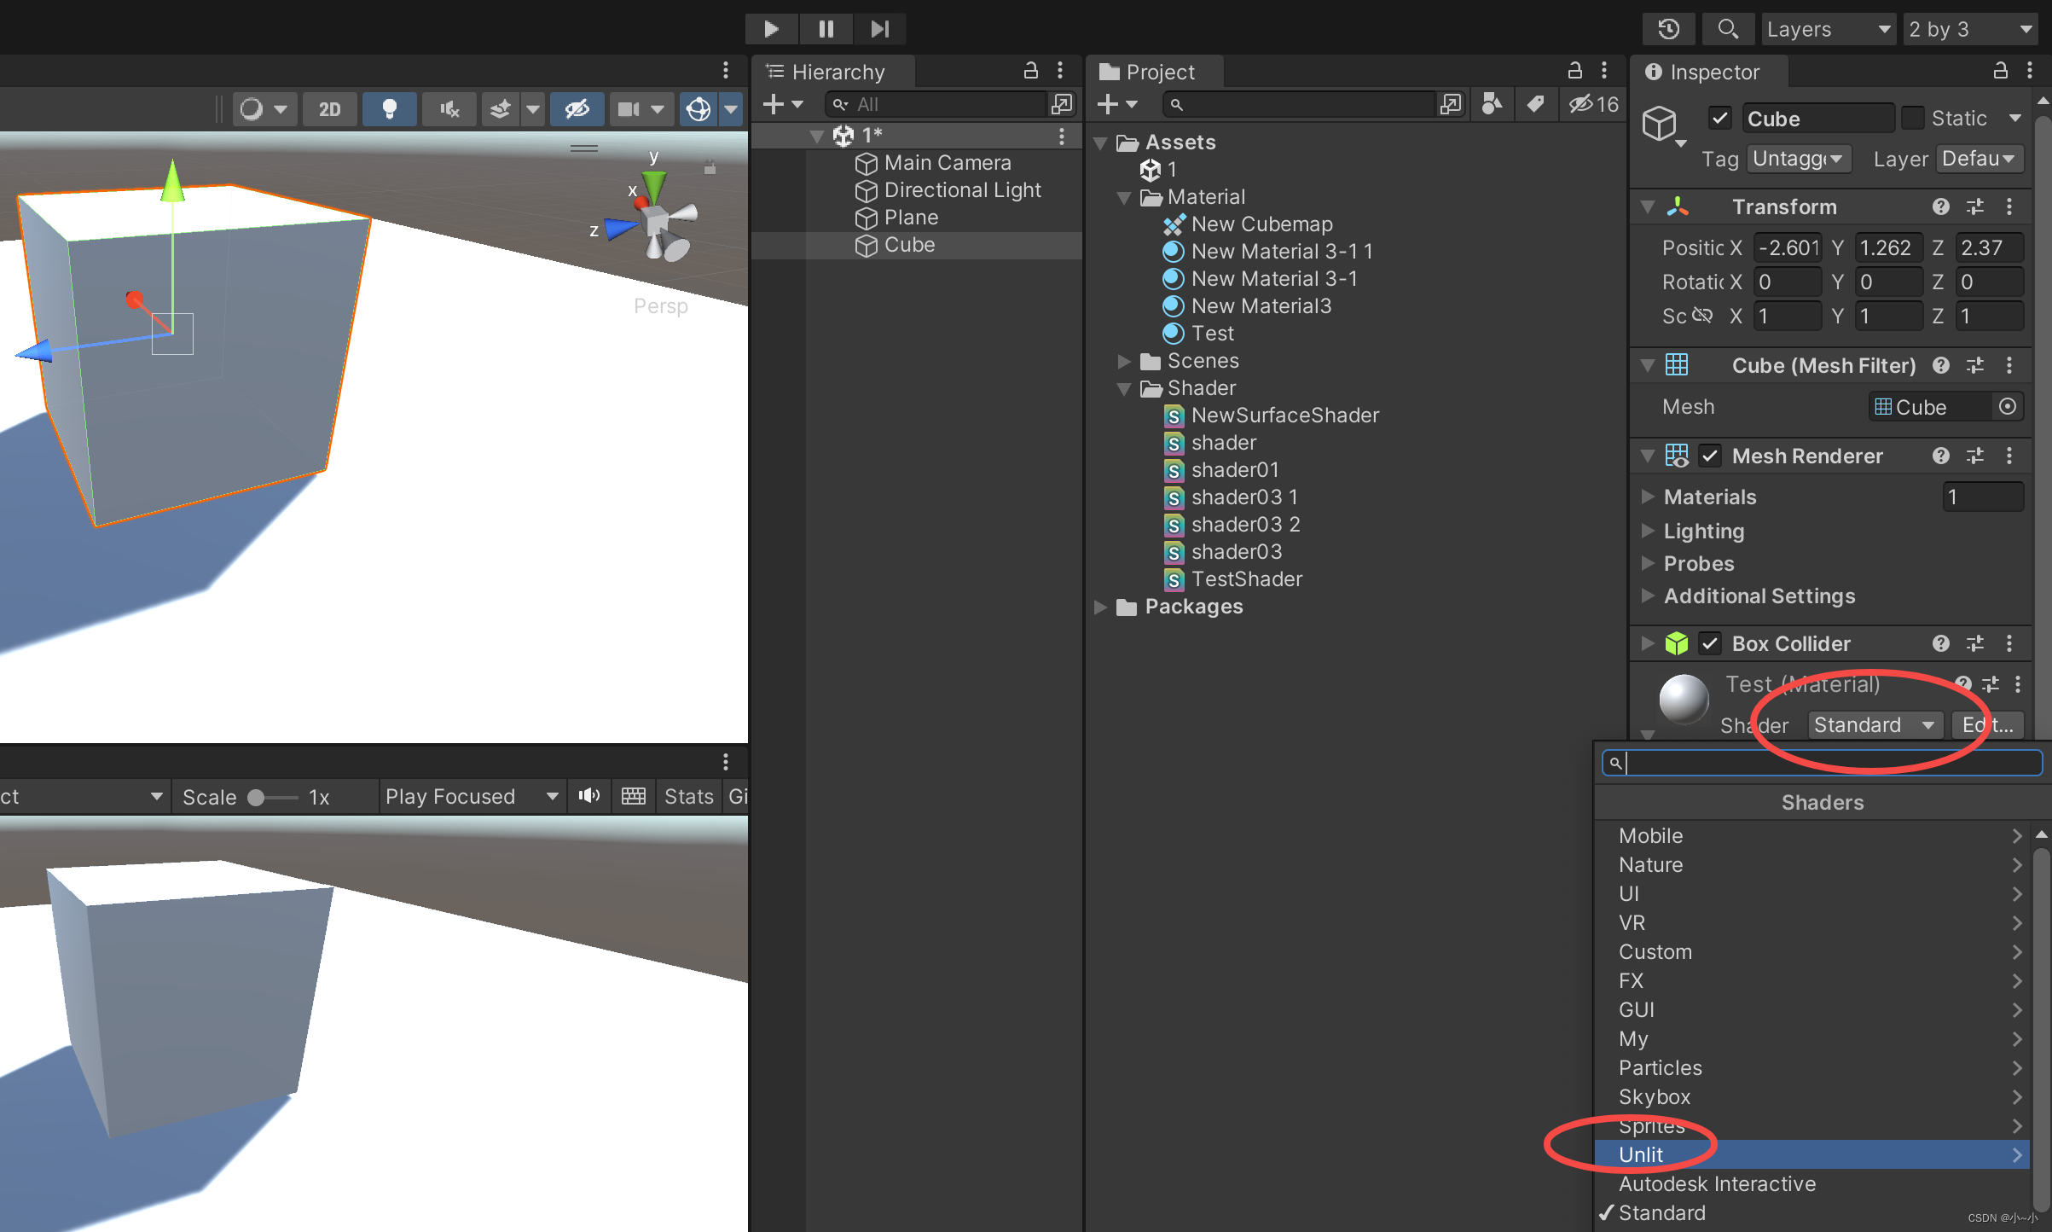Click Position X field value -2.601
Viewport: 2052px width, 1232px height.
pyautogui.click(x=1788, y=247)
